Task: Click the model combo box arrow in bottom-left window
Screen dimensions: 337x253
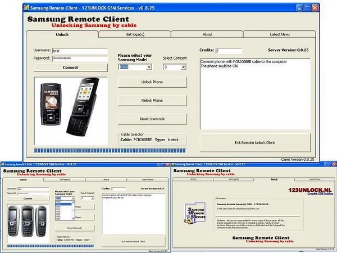Action: (x=73, y=198)
